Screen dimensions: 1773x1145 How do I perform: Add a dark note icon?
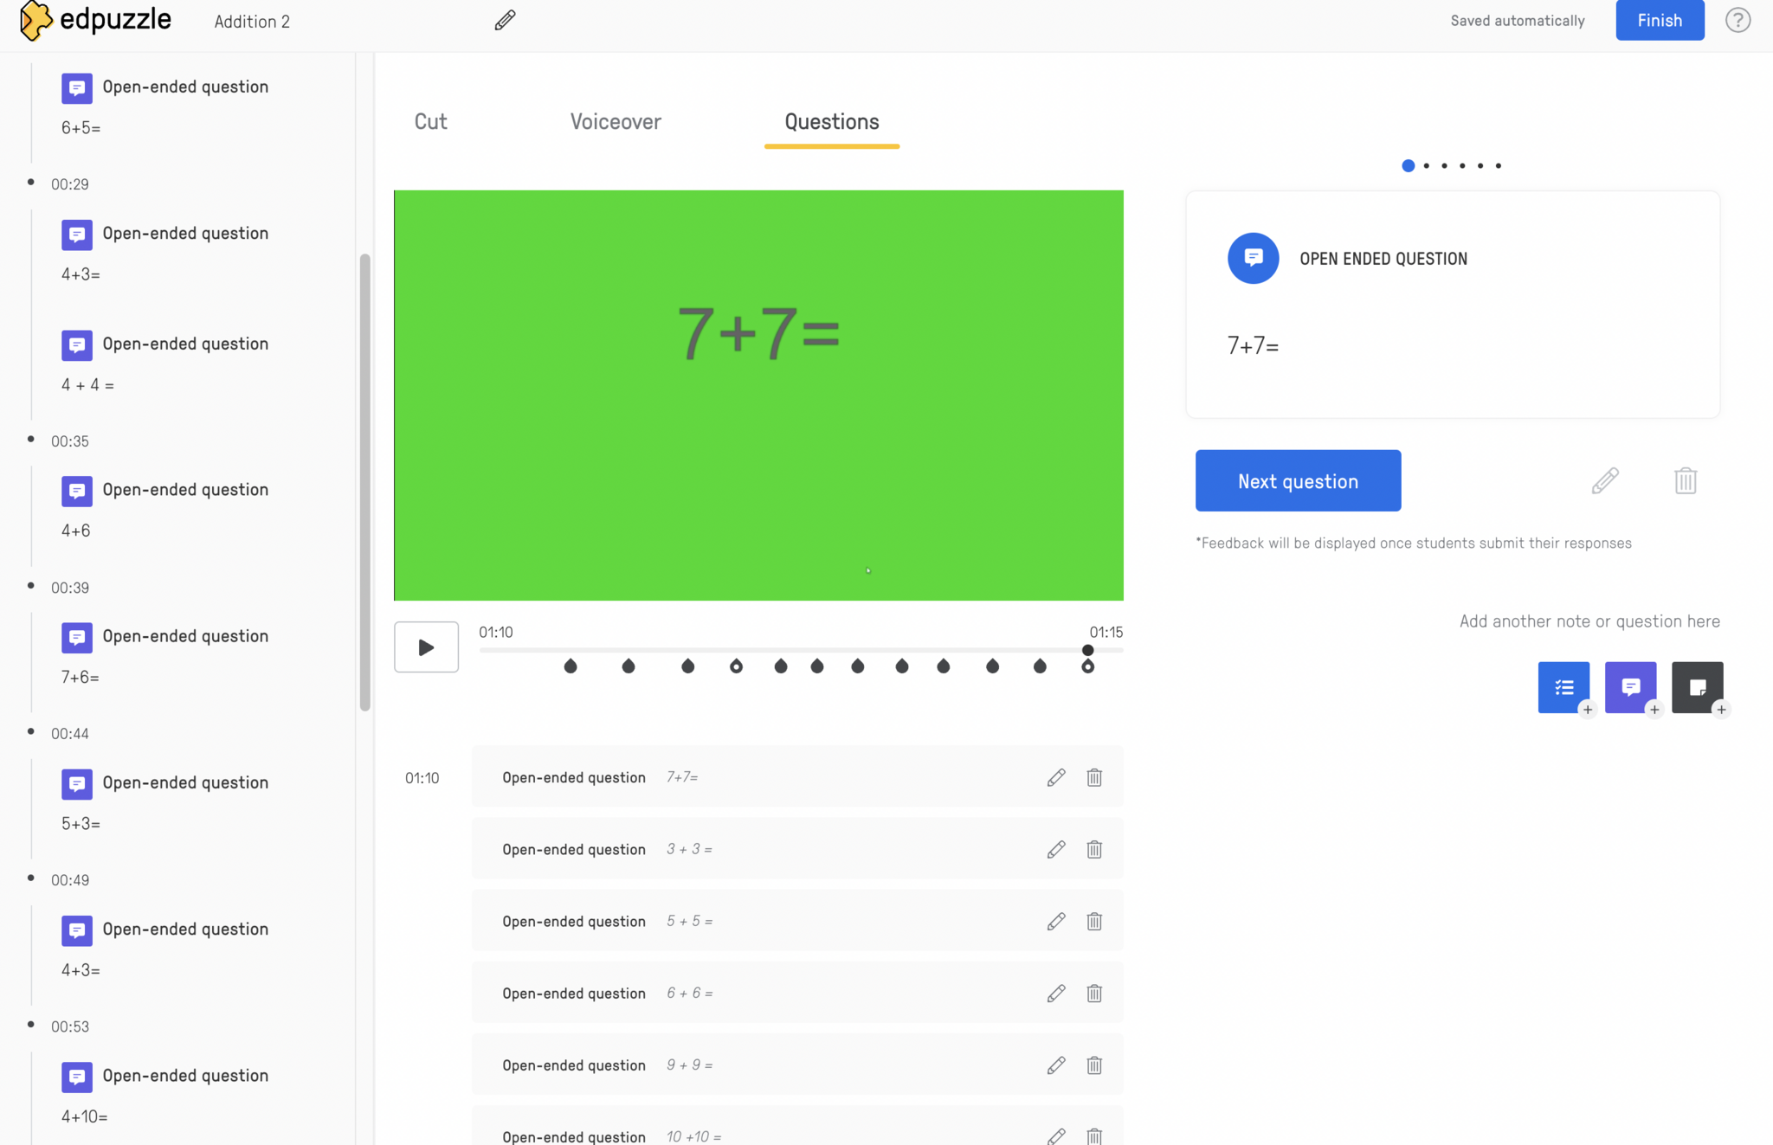1697,687
